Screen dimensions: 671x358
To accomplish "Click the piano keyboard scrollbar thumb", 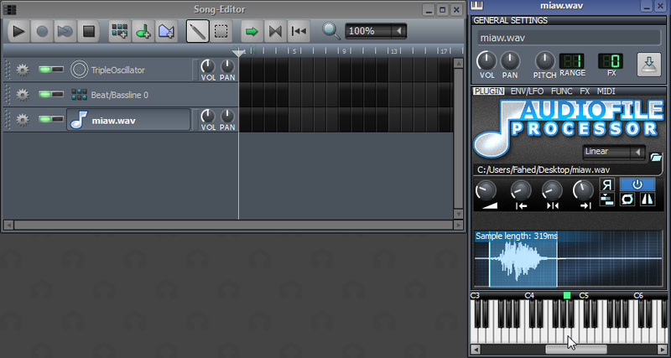I will tap(576, 349).
